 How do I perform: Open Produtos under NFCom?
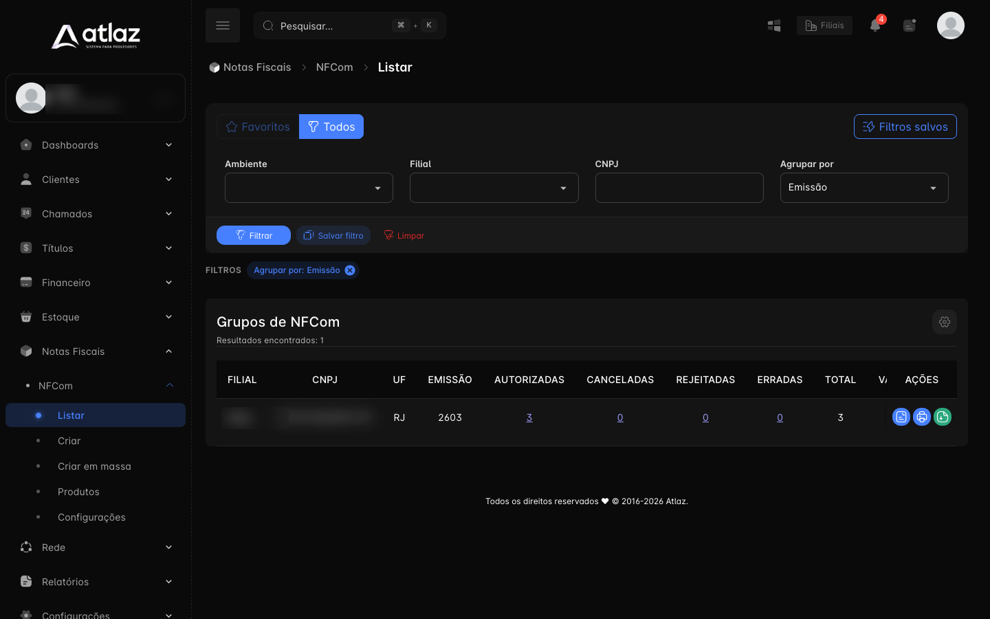click(x=96, y=492)
